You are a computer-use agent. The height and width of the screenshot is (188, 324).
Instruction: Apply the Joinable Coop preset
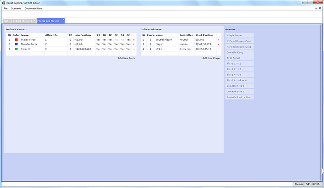(x=239, y=52)
